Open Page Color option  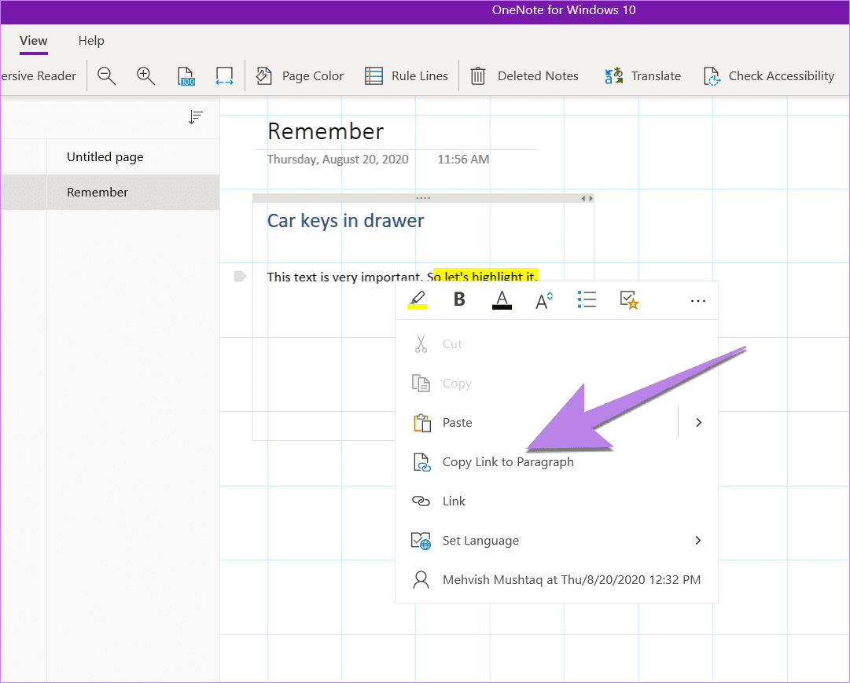[300, 76]
